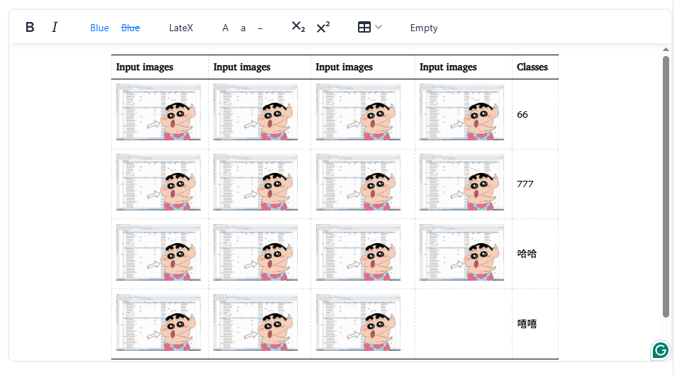Image resolution: width=677 pixels, height=375 pixels.
Task: Click the empty cell in the 嘻嘻 row
Action: 464,324
